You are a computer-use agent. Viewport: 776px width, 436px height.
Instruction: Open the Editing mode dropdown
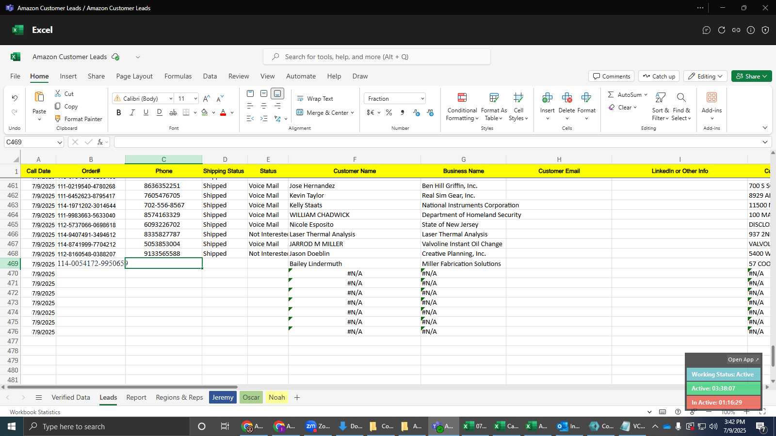[x=705, y=76]
